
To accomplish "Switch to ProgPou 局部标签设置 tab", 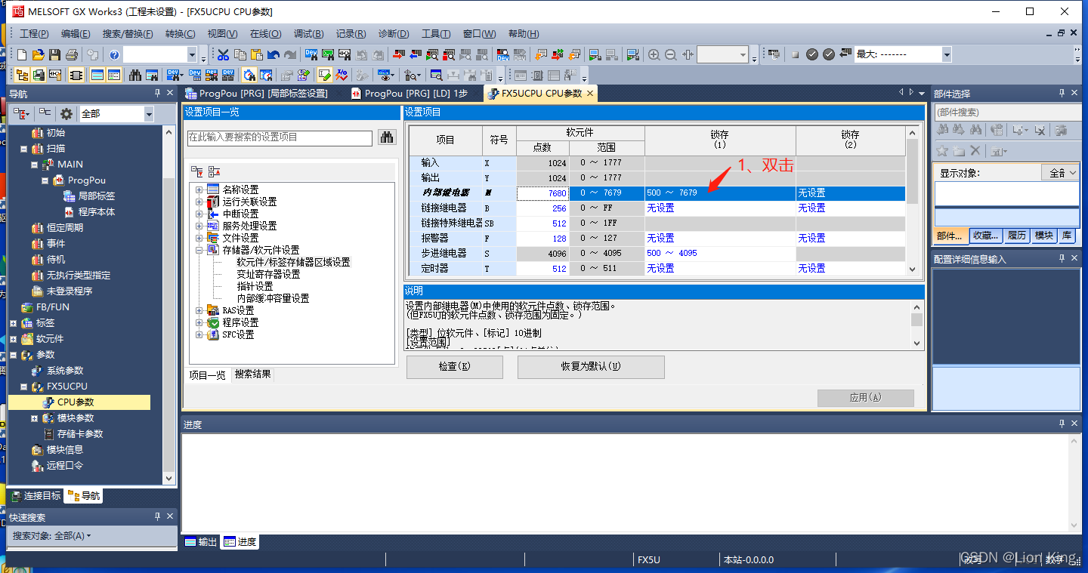I will 257,94.
